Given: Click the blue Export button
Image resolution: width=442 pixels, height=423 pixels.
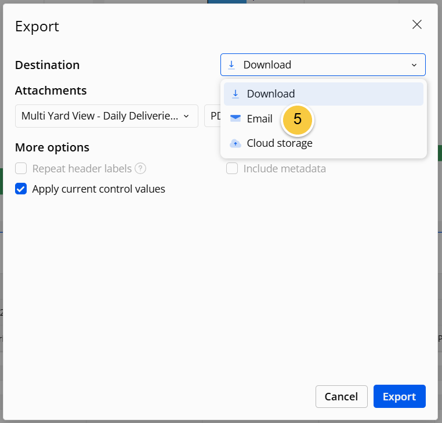Looking at the screenshot, I should coord(400,396).
